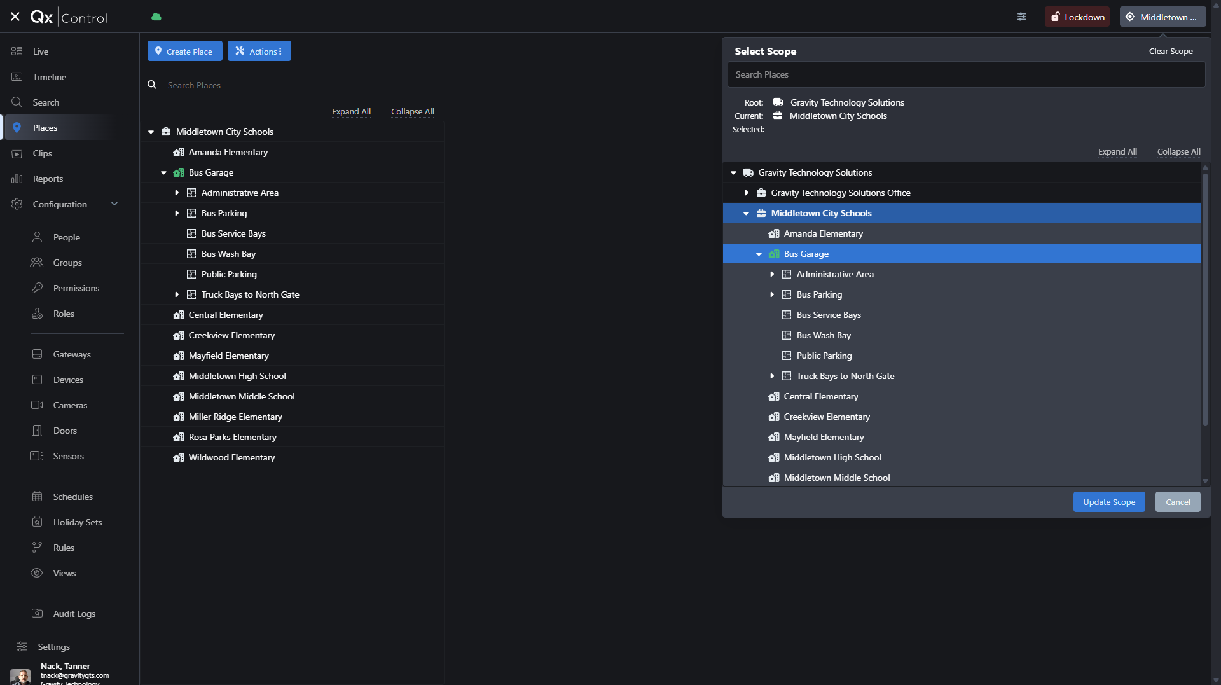This screenshot has width=1221, height=685.
Task: Click the Lockdown button
Action: click(1077, 17)
